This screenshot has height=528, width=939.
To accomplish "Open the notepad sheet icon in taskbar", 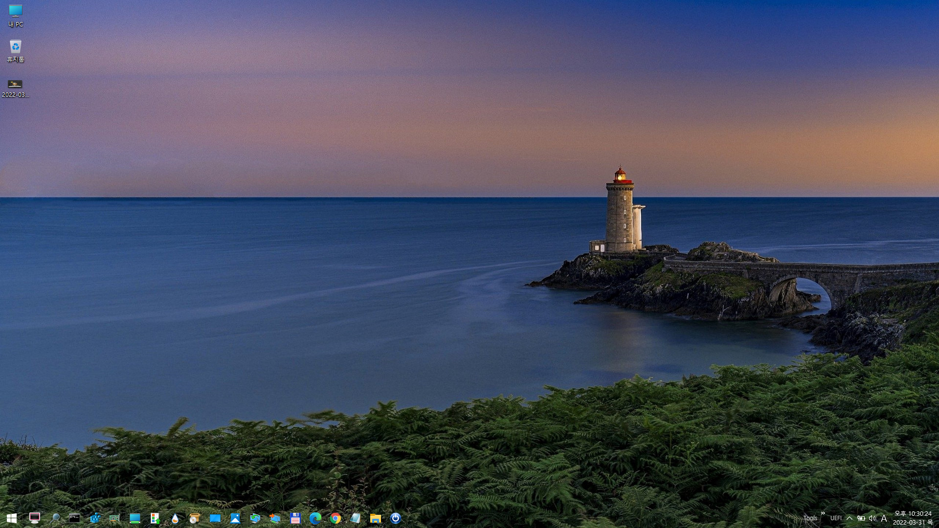I will [355, 518].
